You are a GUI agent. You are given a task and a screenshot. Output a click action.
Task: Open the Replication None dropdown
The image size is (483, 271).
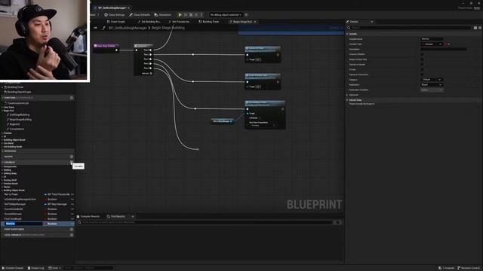point(432,85)
